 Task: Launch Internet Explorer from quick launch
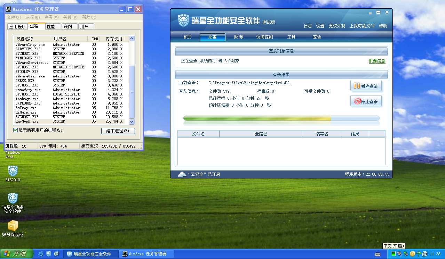(41, 254)
